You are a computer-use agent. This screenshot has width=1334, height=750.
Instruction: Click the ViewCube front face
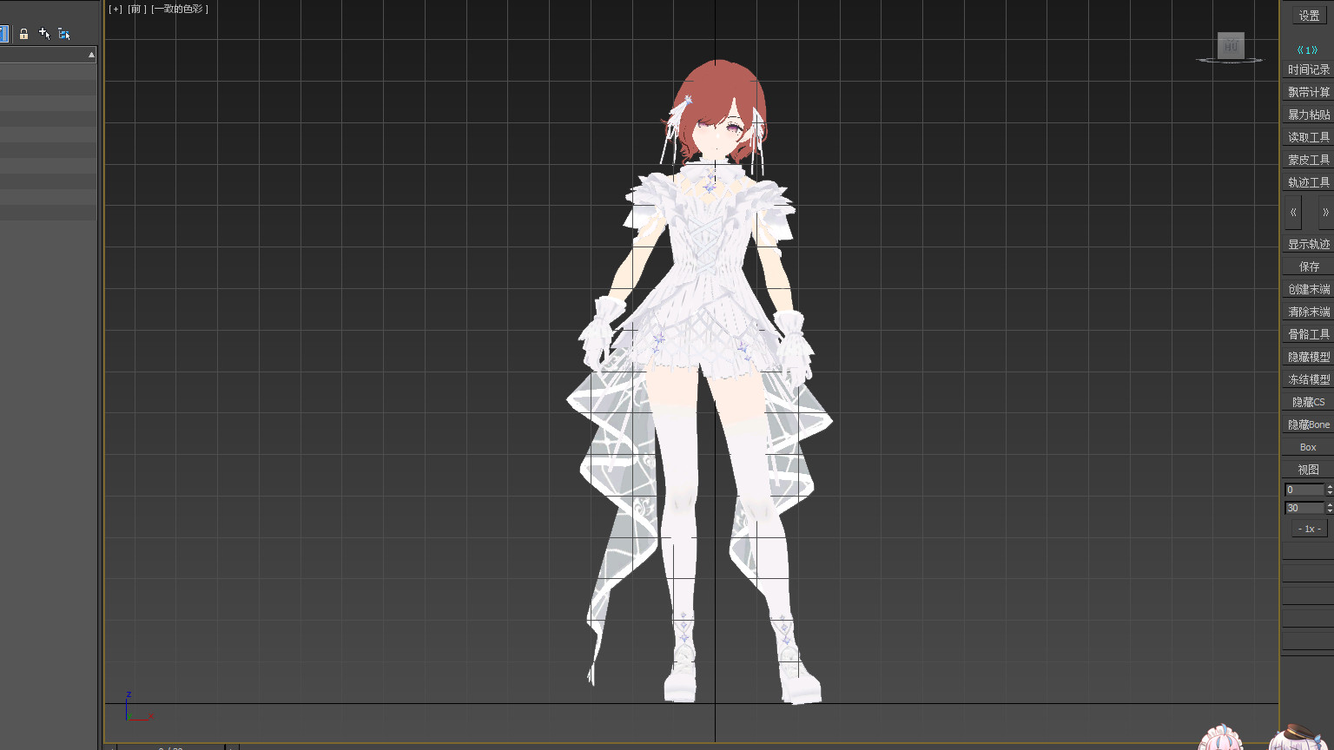pos(1230,45)
